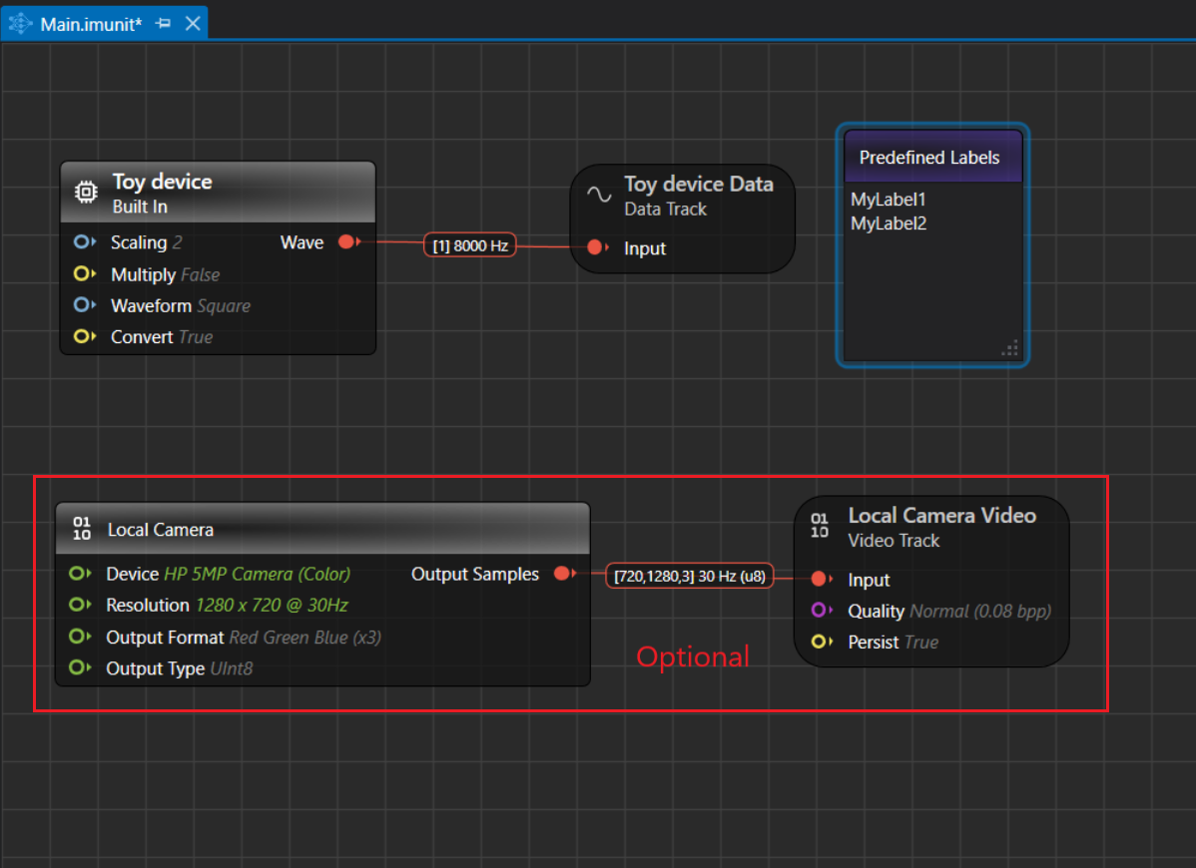
Task: Click the red Wave output port
Action: 345,242
